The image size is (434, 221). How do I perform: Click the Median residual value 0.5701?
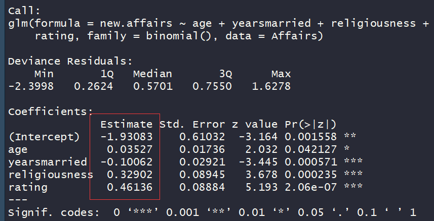point(152,86)
